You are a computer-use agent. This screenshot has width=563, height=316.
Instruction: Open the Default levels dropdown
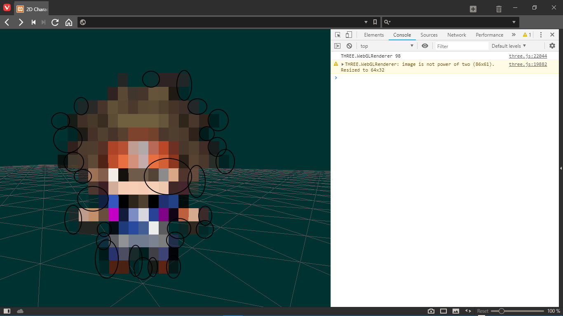pyautogui.click(x=509, y=46)
